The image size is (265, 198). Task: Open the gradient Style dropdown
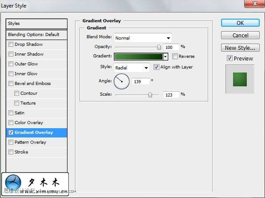132,68
